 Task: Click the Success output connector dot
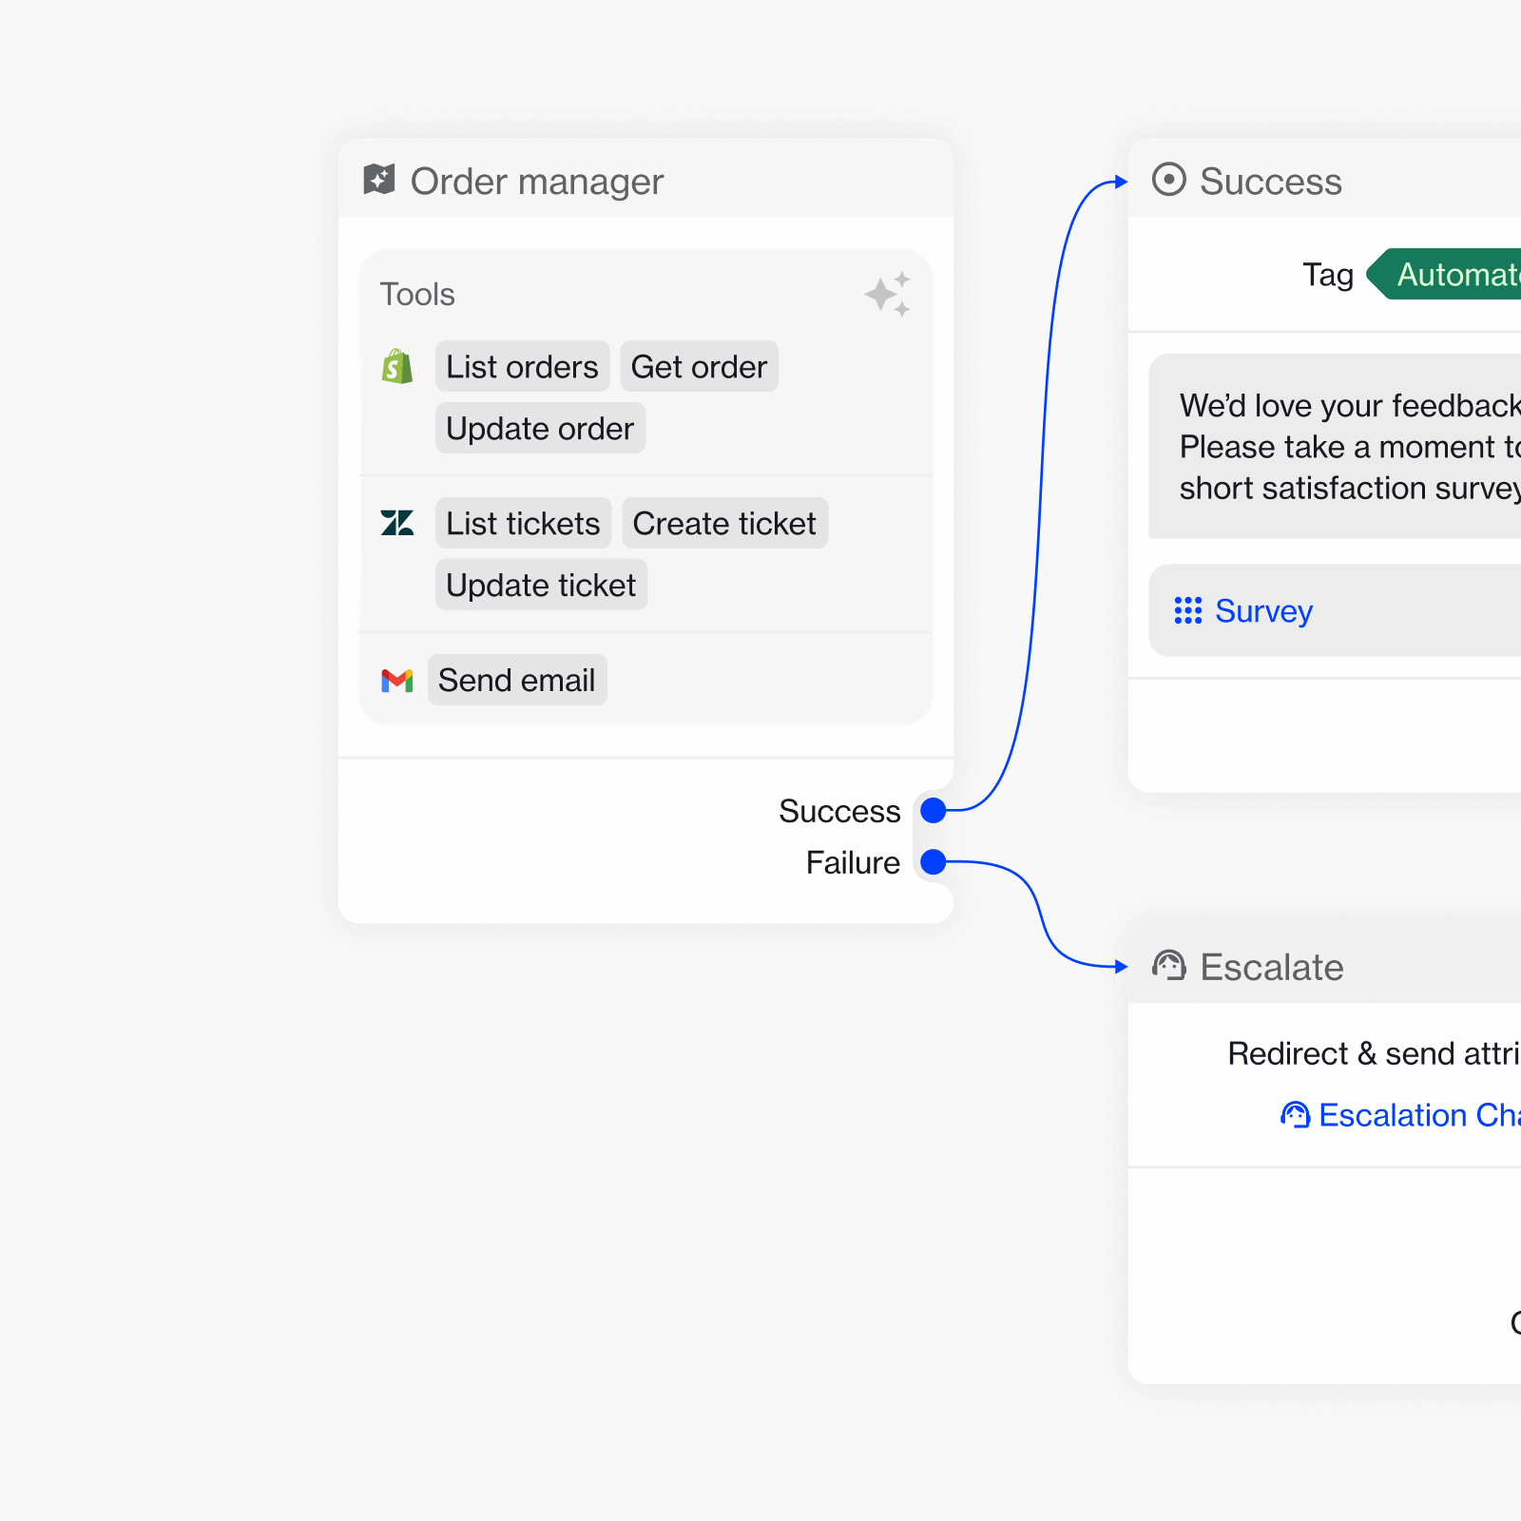click(x=934, y=810)
